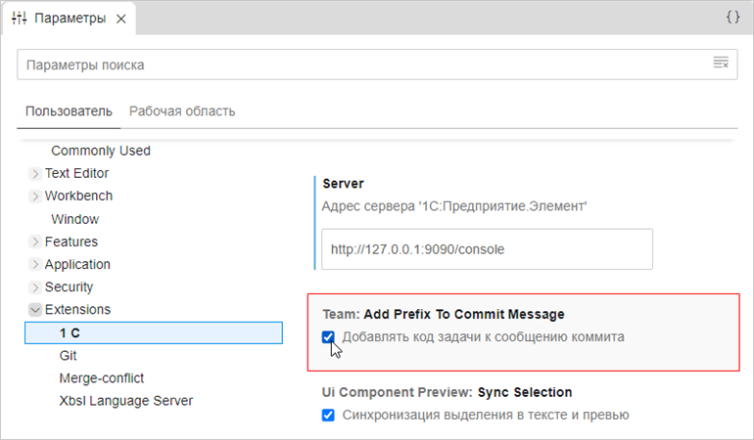
Task: Expand the Features category
Action: pos(35,242)
